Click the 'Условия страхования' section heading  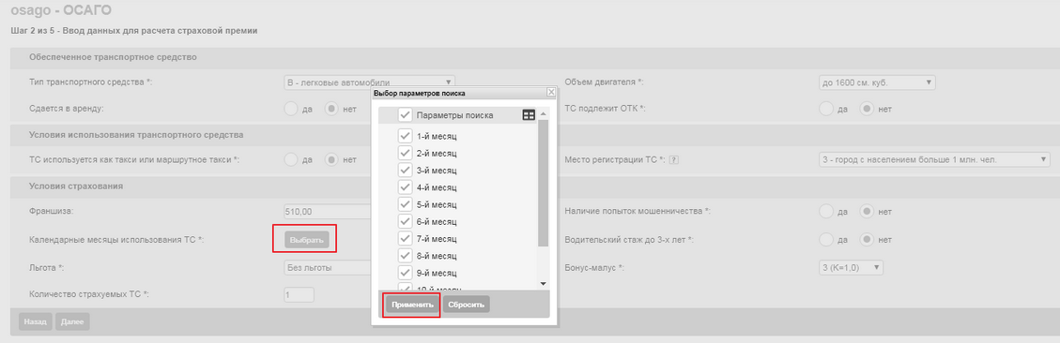[x=76, y=186]
